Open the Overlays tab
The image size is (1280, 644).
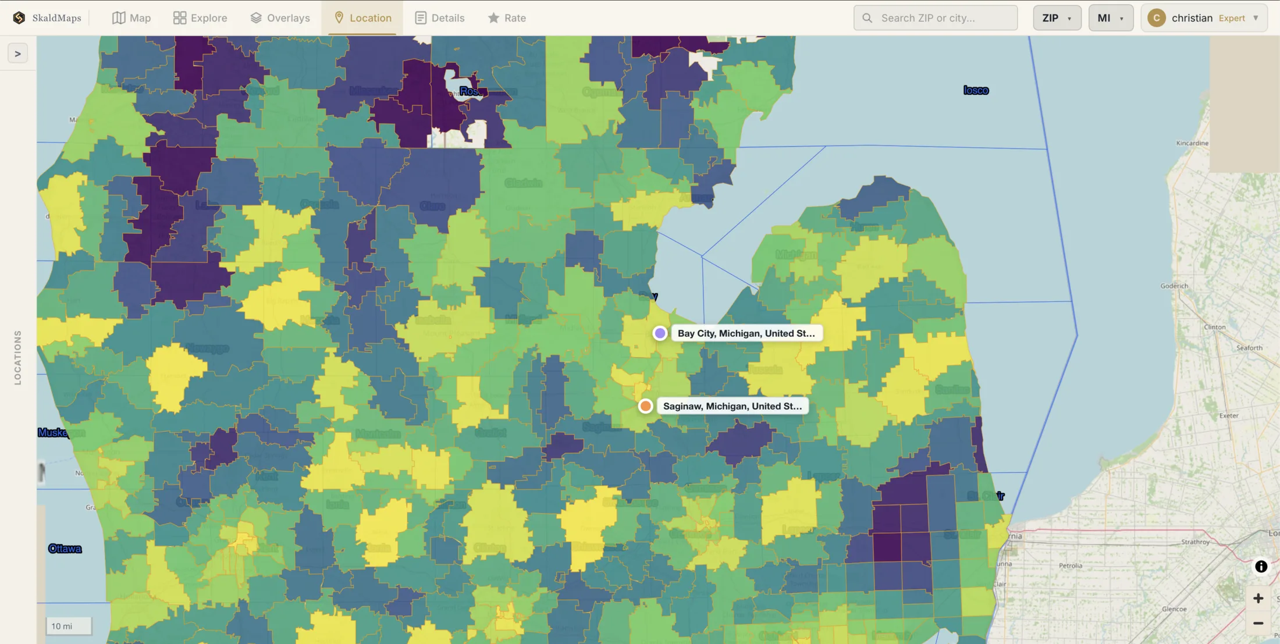(280, 17)
